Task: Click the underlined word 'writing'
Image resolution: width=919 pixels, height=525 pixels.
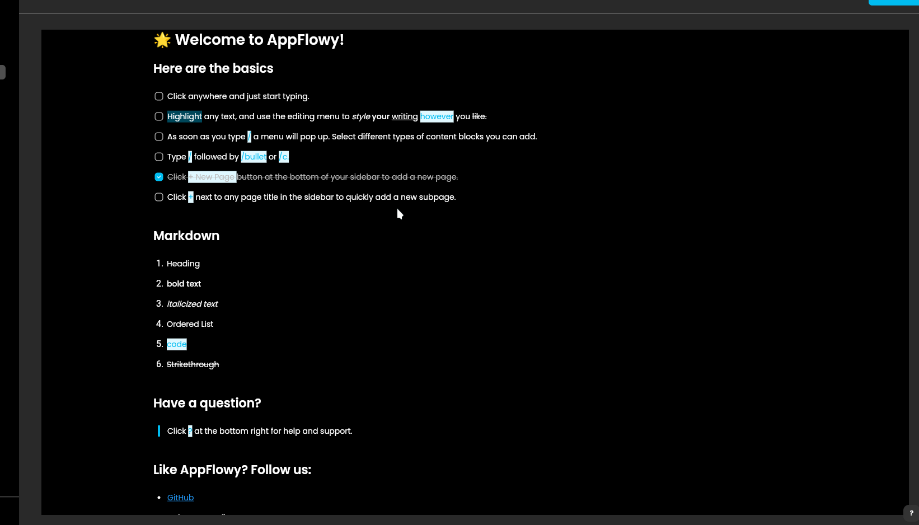Action: coord(405,116)
